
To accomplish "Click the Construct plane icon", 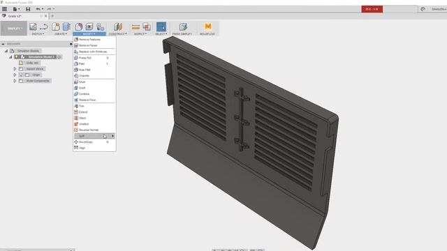I will (x=118, y=26).
